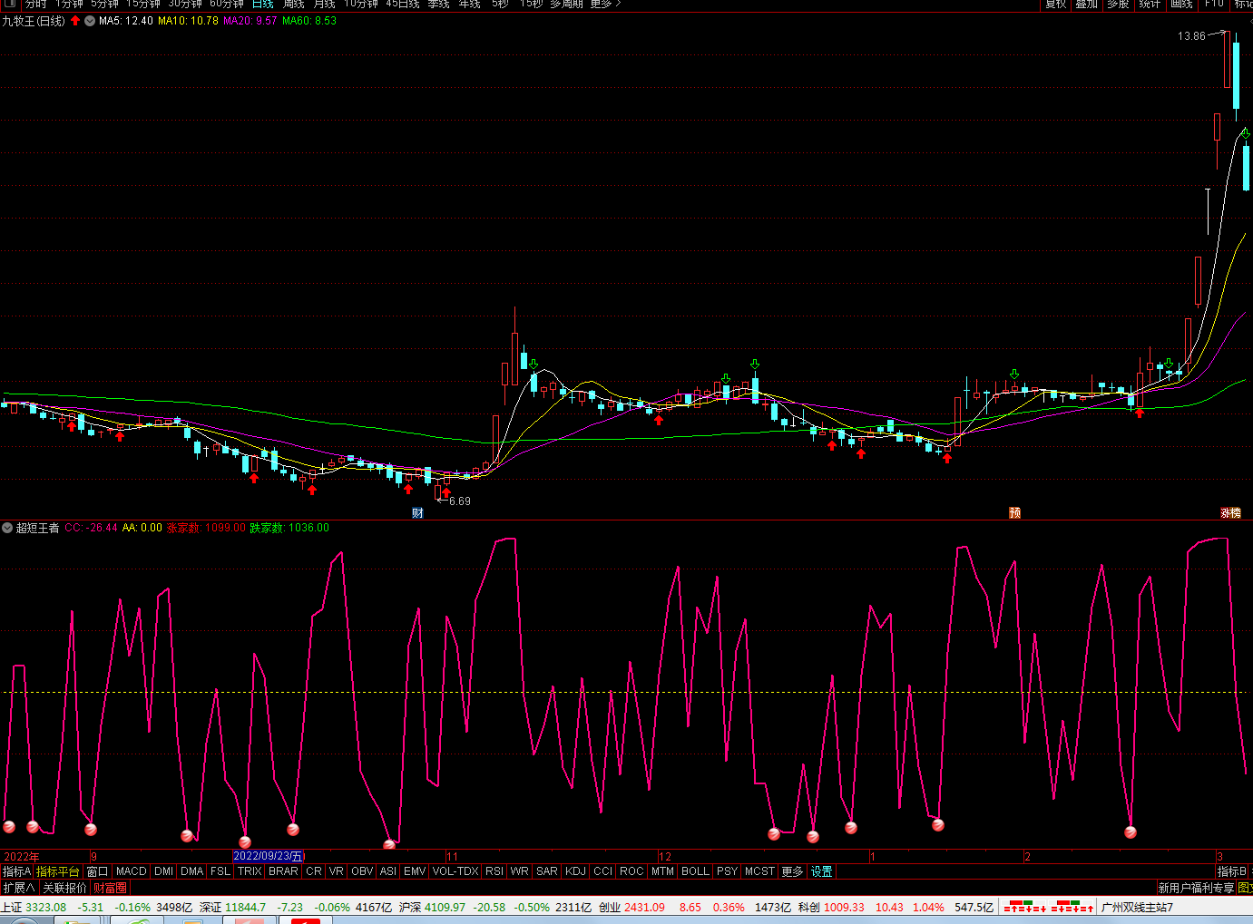Apply the CR indicator
The image size is (1253, 924).
[314, 871]
